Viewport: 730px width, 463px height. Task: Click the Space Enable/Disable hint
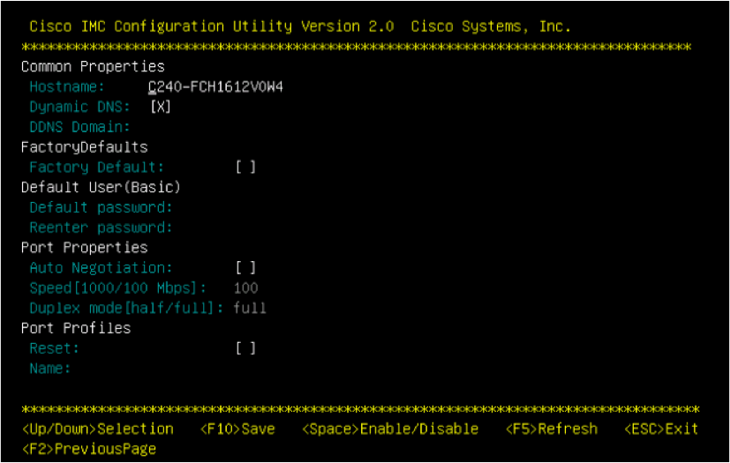[390, 429]
